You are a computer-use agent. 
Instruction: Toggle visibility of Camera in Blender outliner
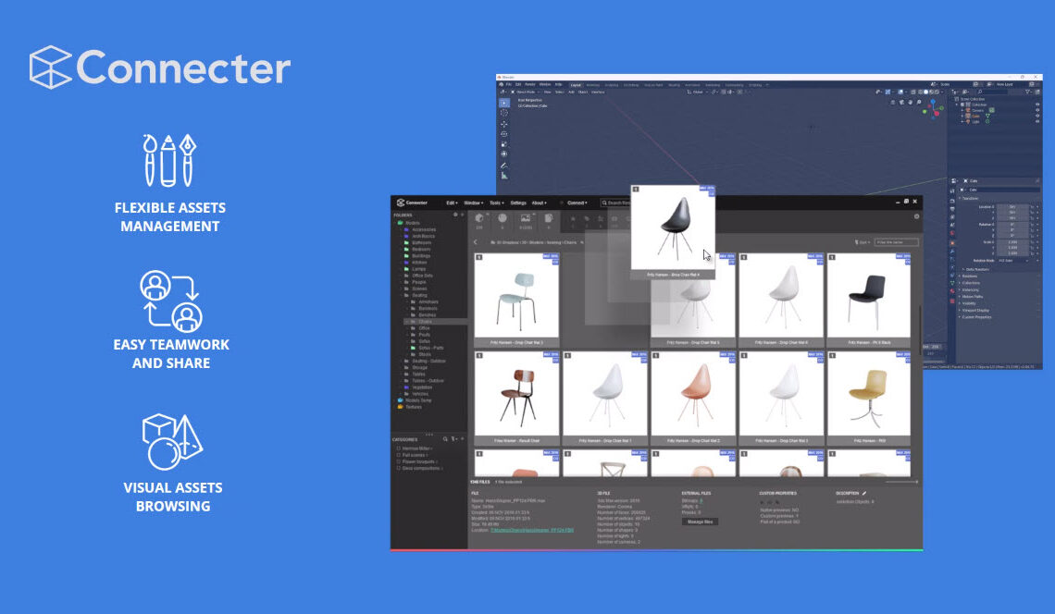pos(1036,110)
